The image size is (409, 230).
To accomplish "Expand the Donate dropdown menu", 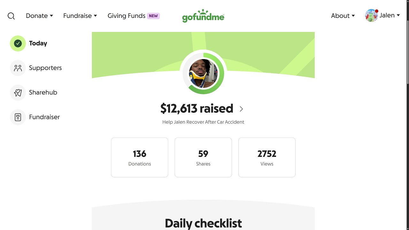I will click(39, 16).
